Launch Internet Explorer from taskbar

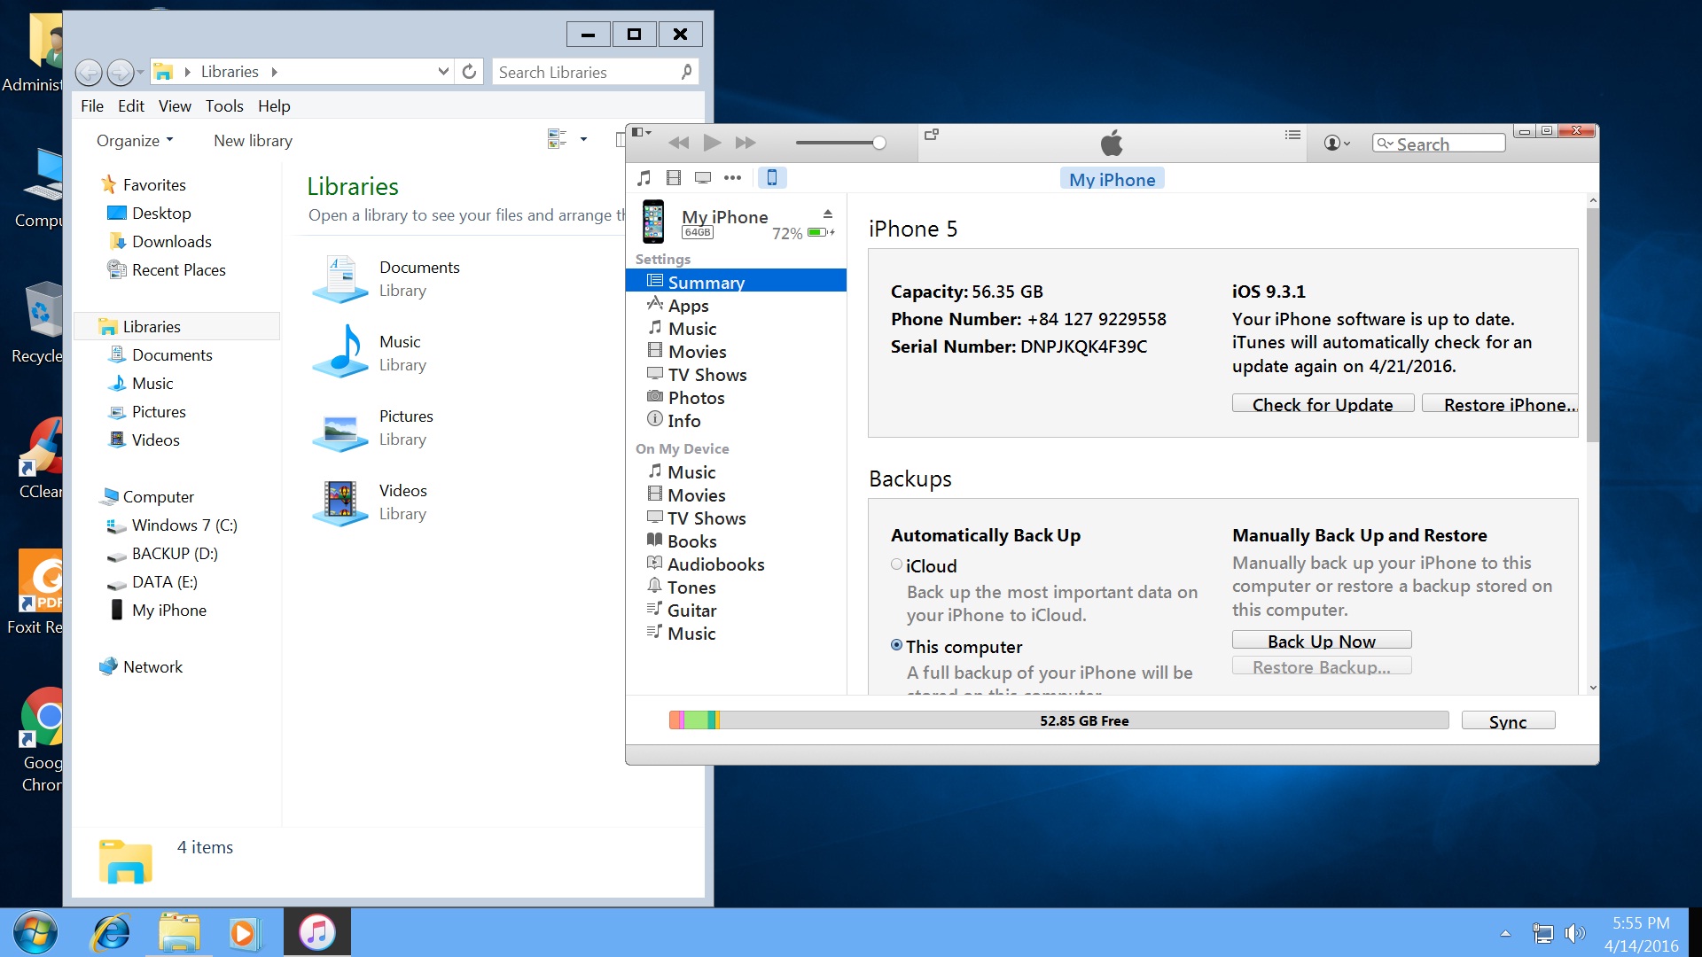click(112, 932)
